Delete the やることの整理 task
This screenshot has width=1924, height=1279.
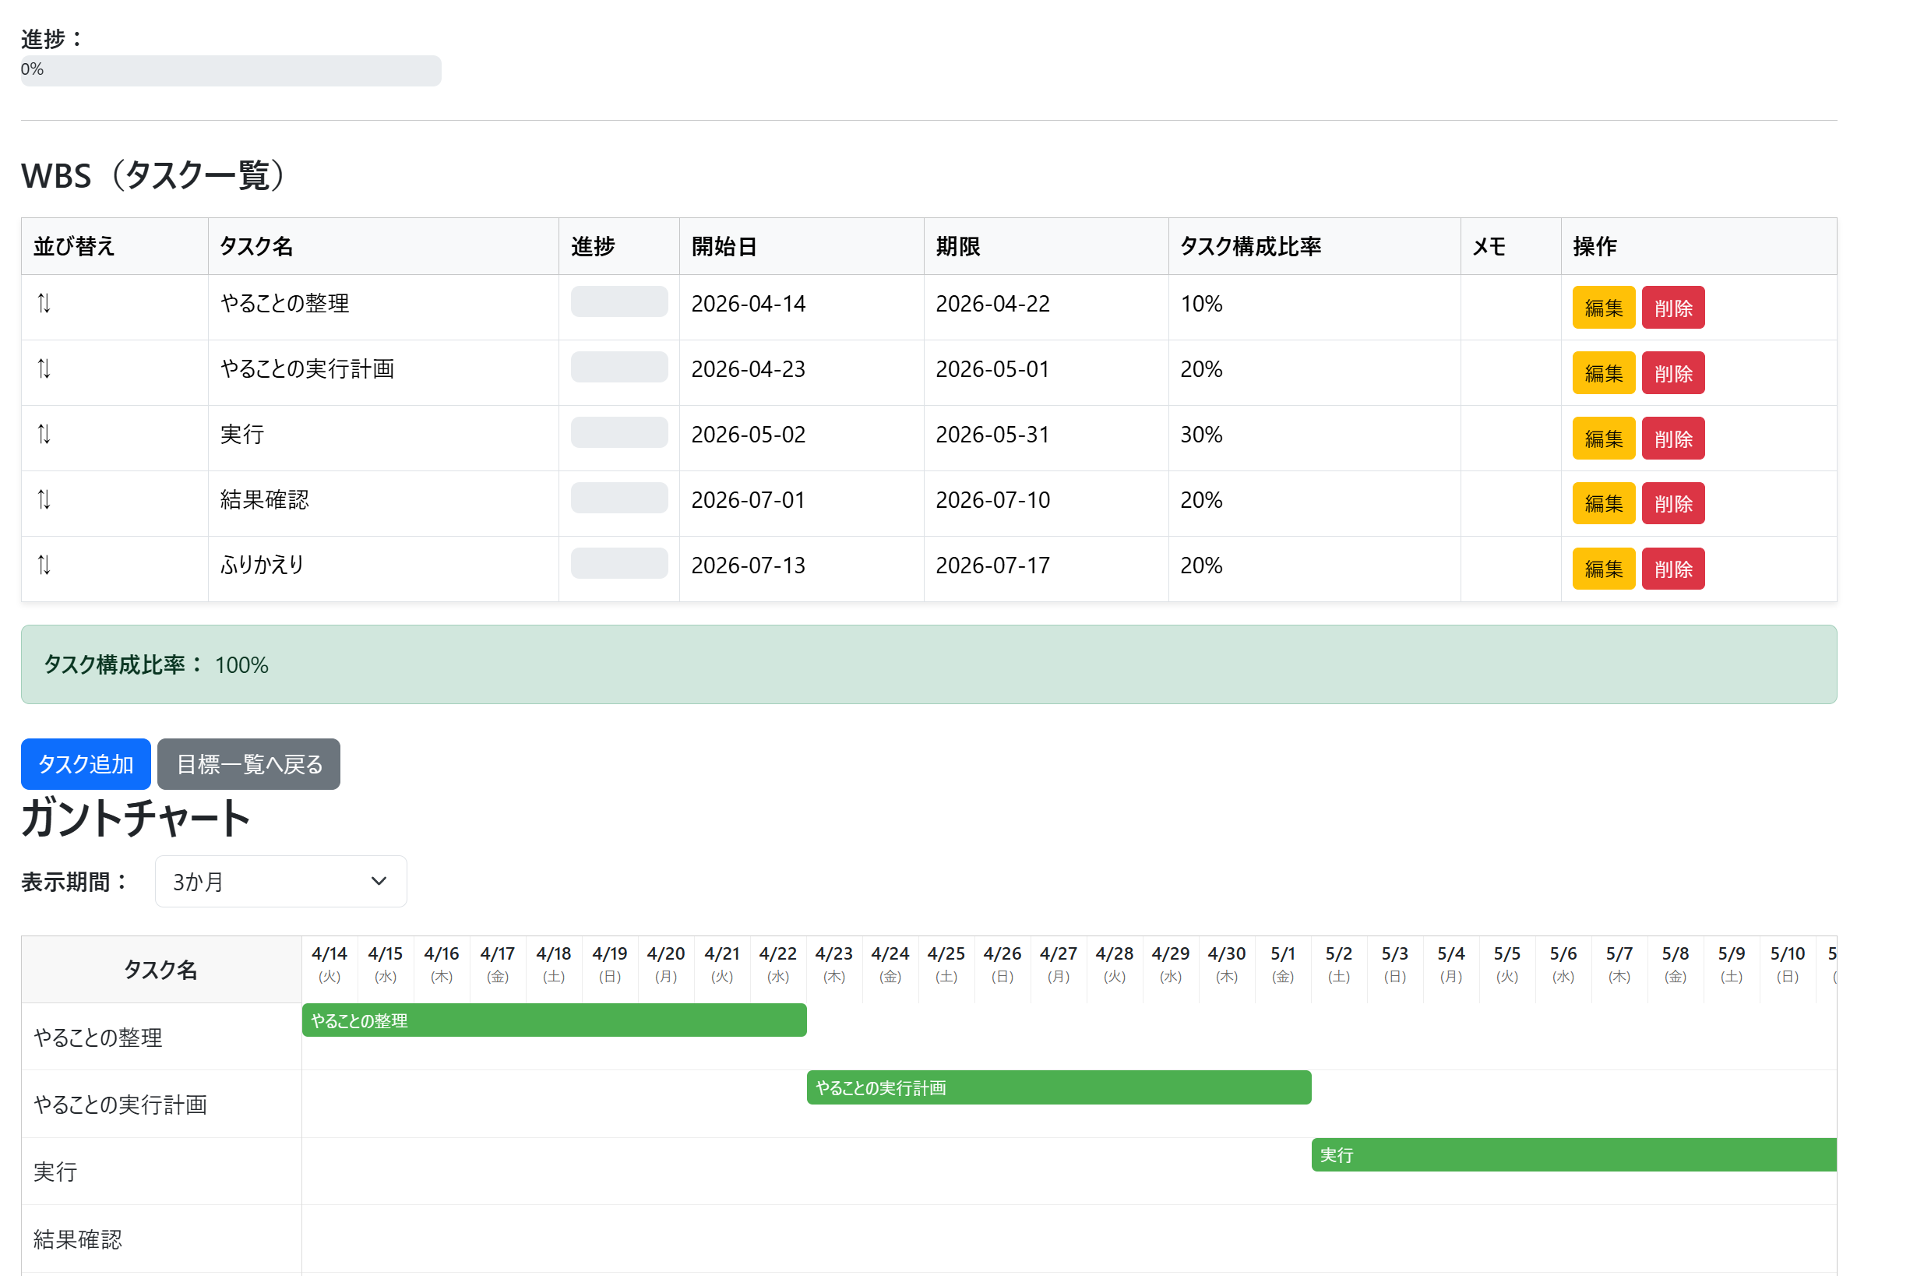coord(1672,308)
